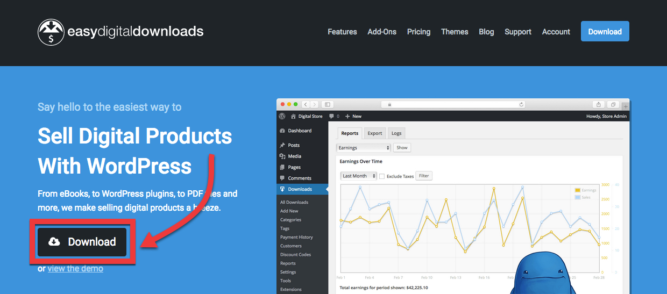667x294 pixels.
Task: Click the red close window dot
Action: point(282,104)
